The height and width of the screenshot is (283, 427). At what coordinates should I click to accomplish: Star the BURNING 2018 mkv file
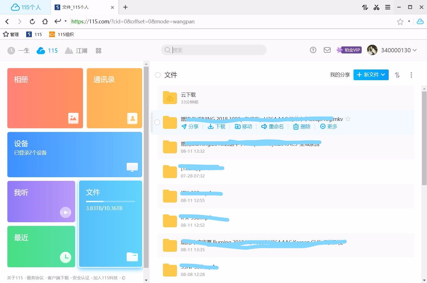[x=348, y=119]
